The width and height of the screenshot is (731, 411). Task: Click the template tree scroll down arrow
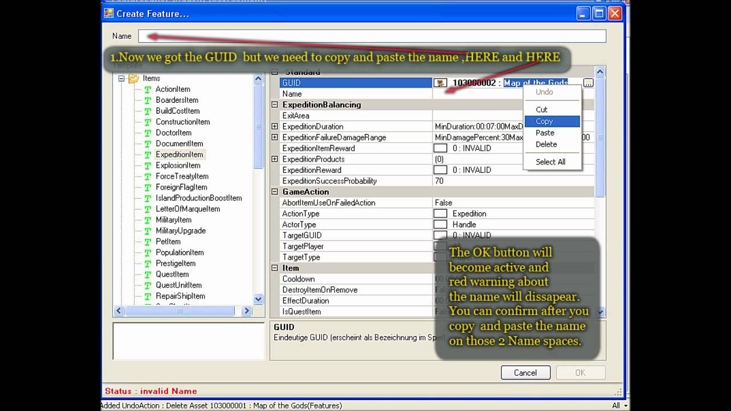[x=258, y=299]
